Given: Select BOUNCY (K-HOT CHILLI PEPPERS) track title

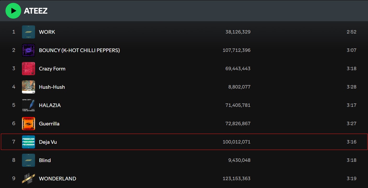Looking at the screenshot, I should point(79,50).
